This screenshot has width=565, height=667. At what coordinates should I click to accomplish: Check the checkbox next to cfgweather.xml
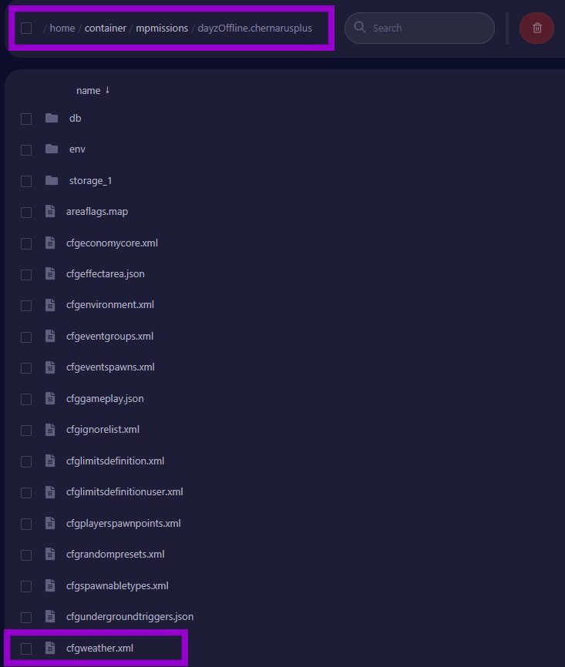[25, 648]
